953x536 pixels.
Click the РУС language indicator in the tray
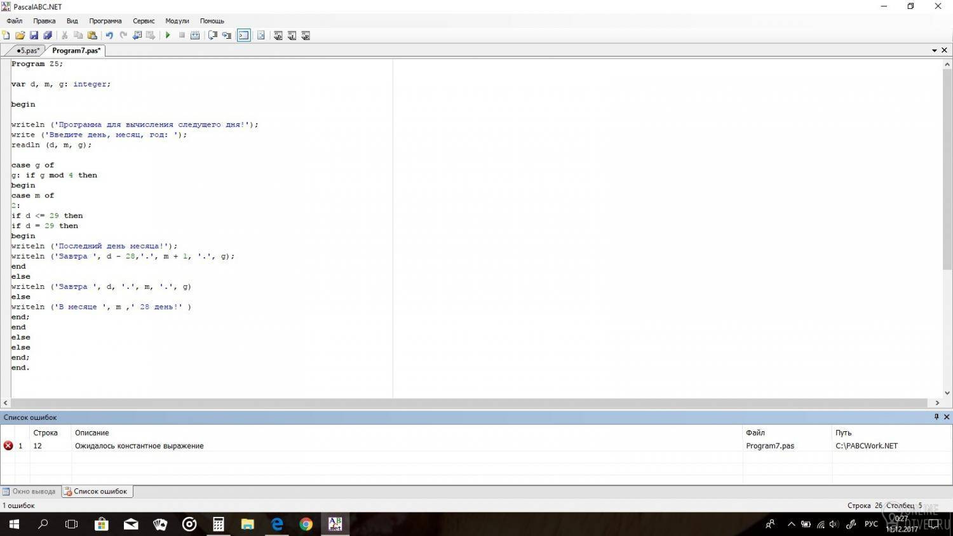tap(871, 524)
